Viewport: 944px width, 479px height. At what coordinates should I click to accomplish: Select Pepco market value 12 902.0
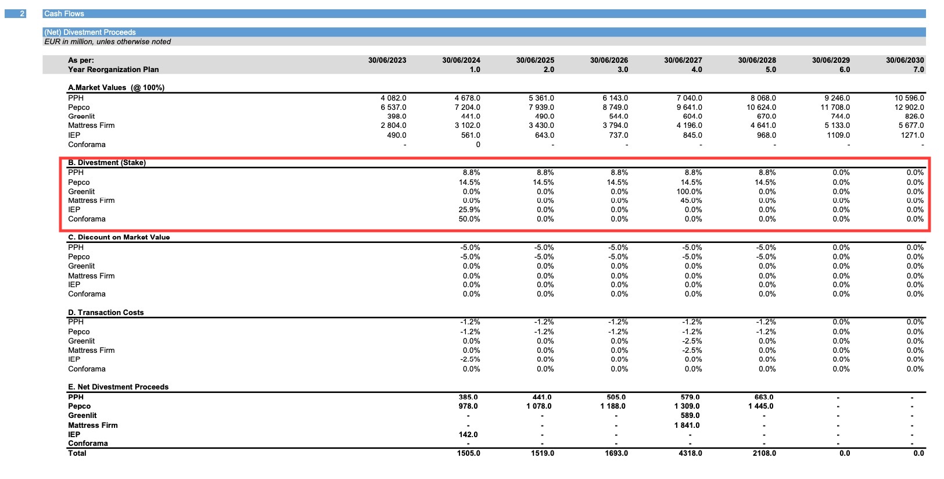[x=909, y=108]
